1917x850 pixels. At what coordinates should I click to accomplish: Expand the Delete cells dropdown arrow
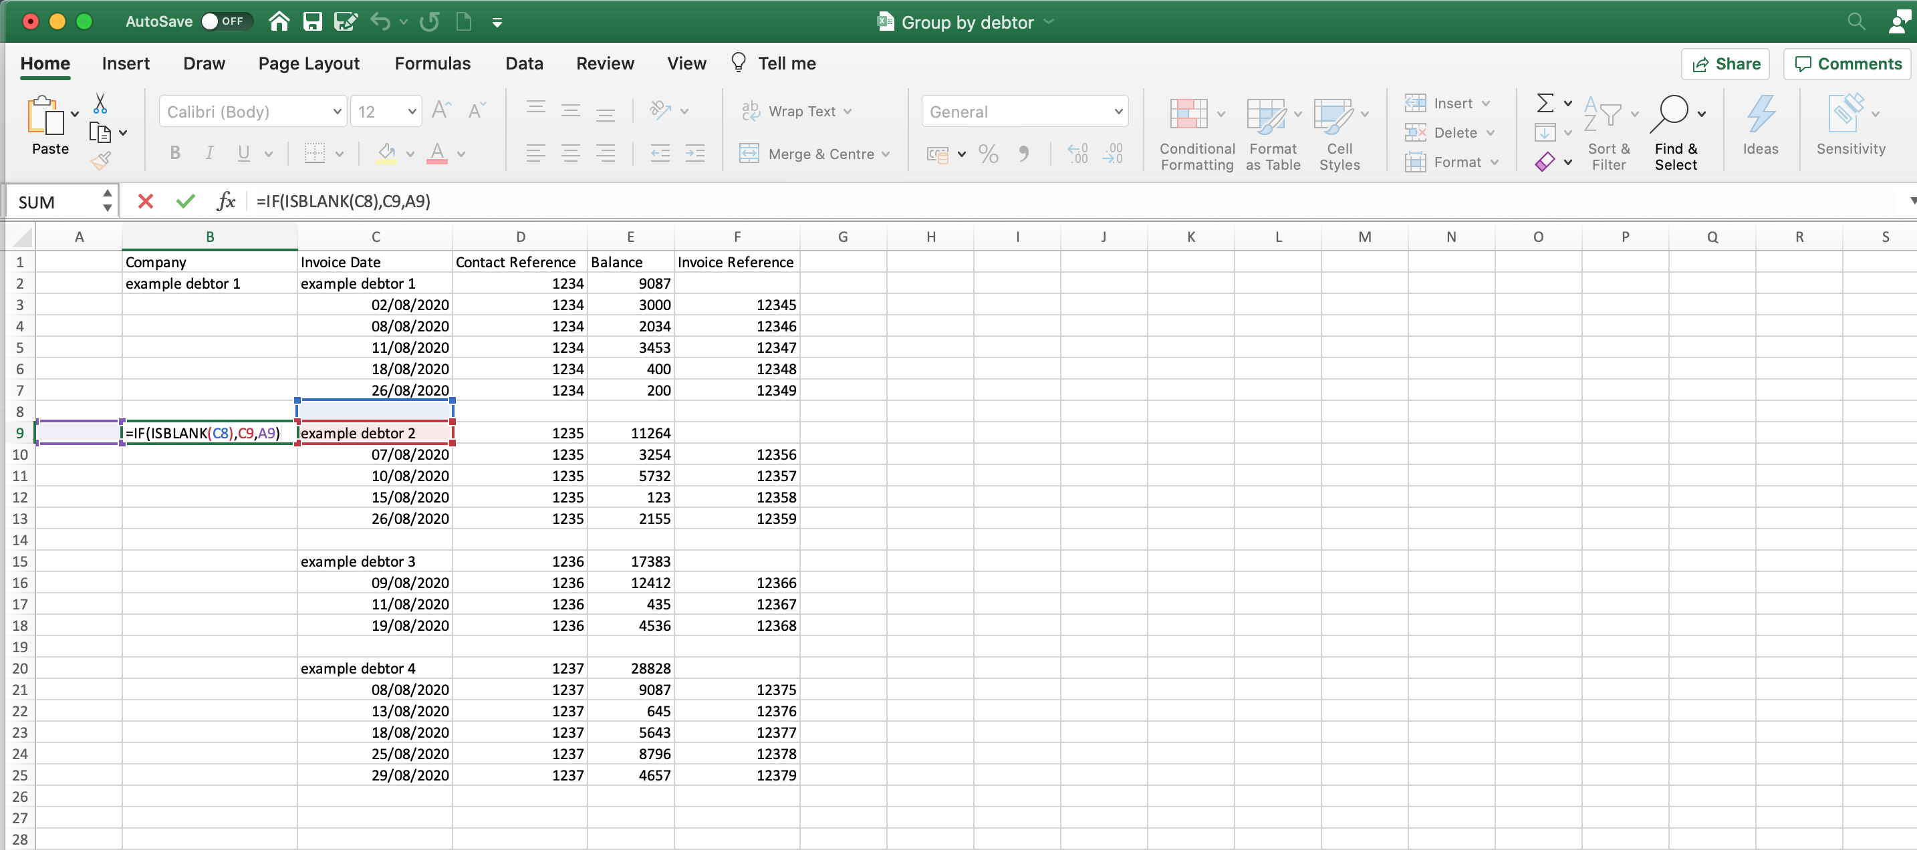coord(1491,132)
